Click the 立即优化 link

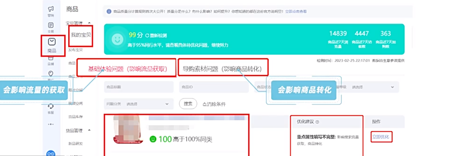pos(381,137)
